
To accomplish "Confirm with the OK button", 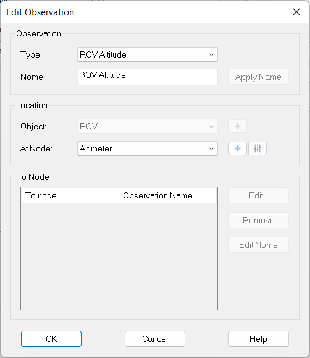I will click(x=51, y=339).
